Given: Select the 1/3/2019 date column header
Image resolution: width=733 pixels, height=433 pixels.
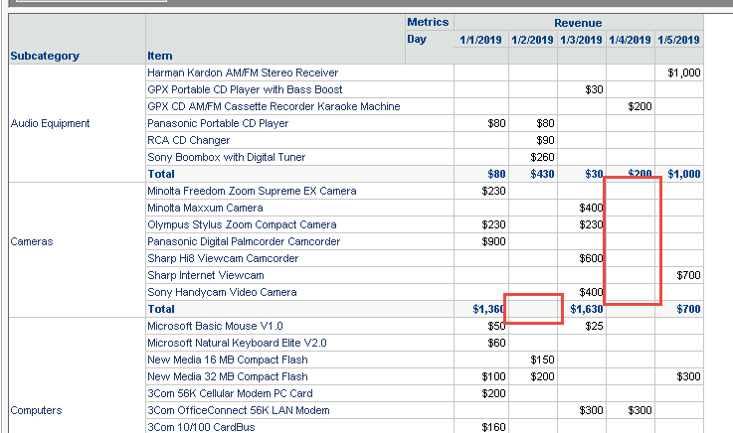Looking at the screenshot, I should coord(581,40).
